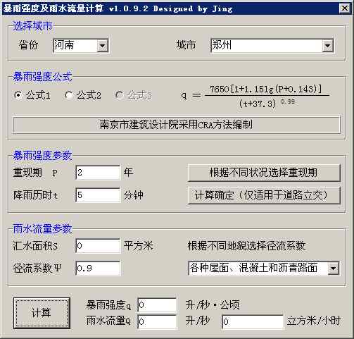Click the 计算 button
Viewport: 354px width, 339px height.
pyautogui.click(x=42, y=313)
